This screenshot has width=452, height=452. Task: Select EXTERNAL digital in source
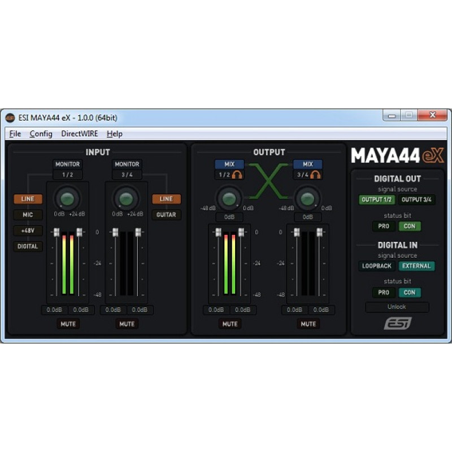coord(416,266)
